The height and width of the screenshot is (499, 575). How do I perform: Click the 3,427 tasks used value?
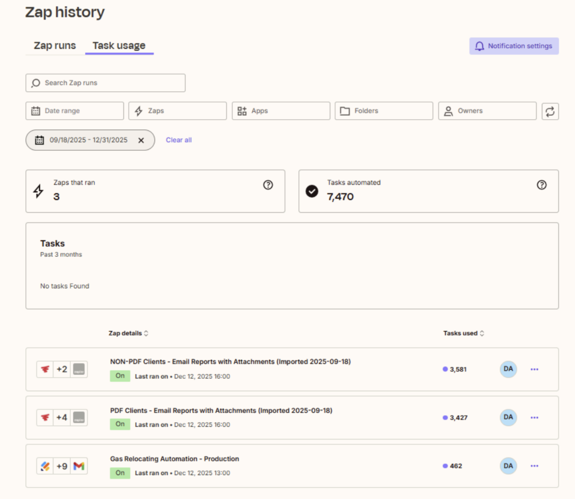[459, 418]
